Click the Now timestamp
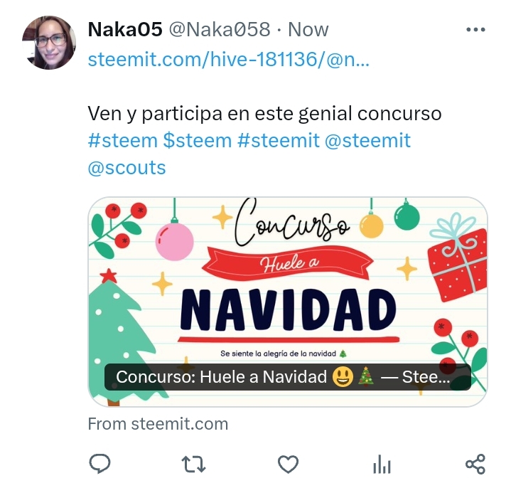The image size is (511, 488). coord(308,30)
